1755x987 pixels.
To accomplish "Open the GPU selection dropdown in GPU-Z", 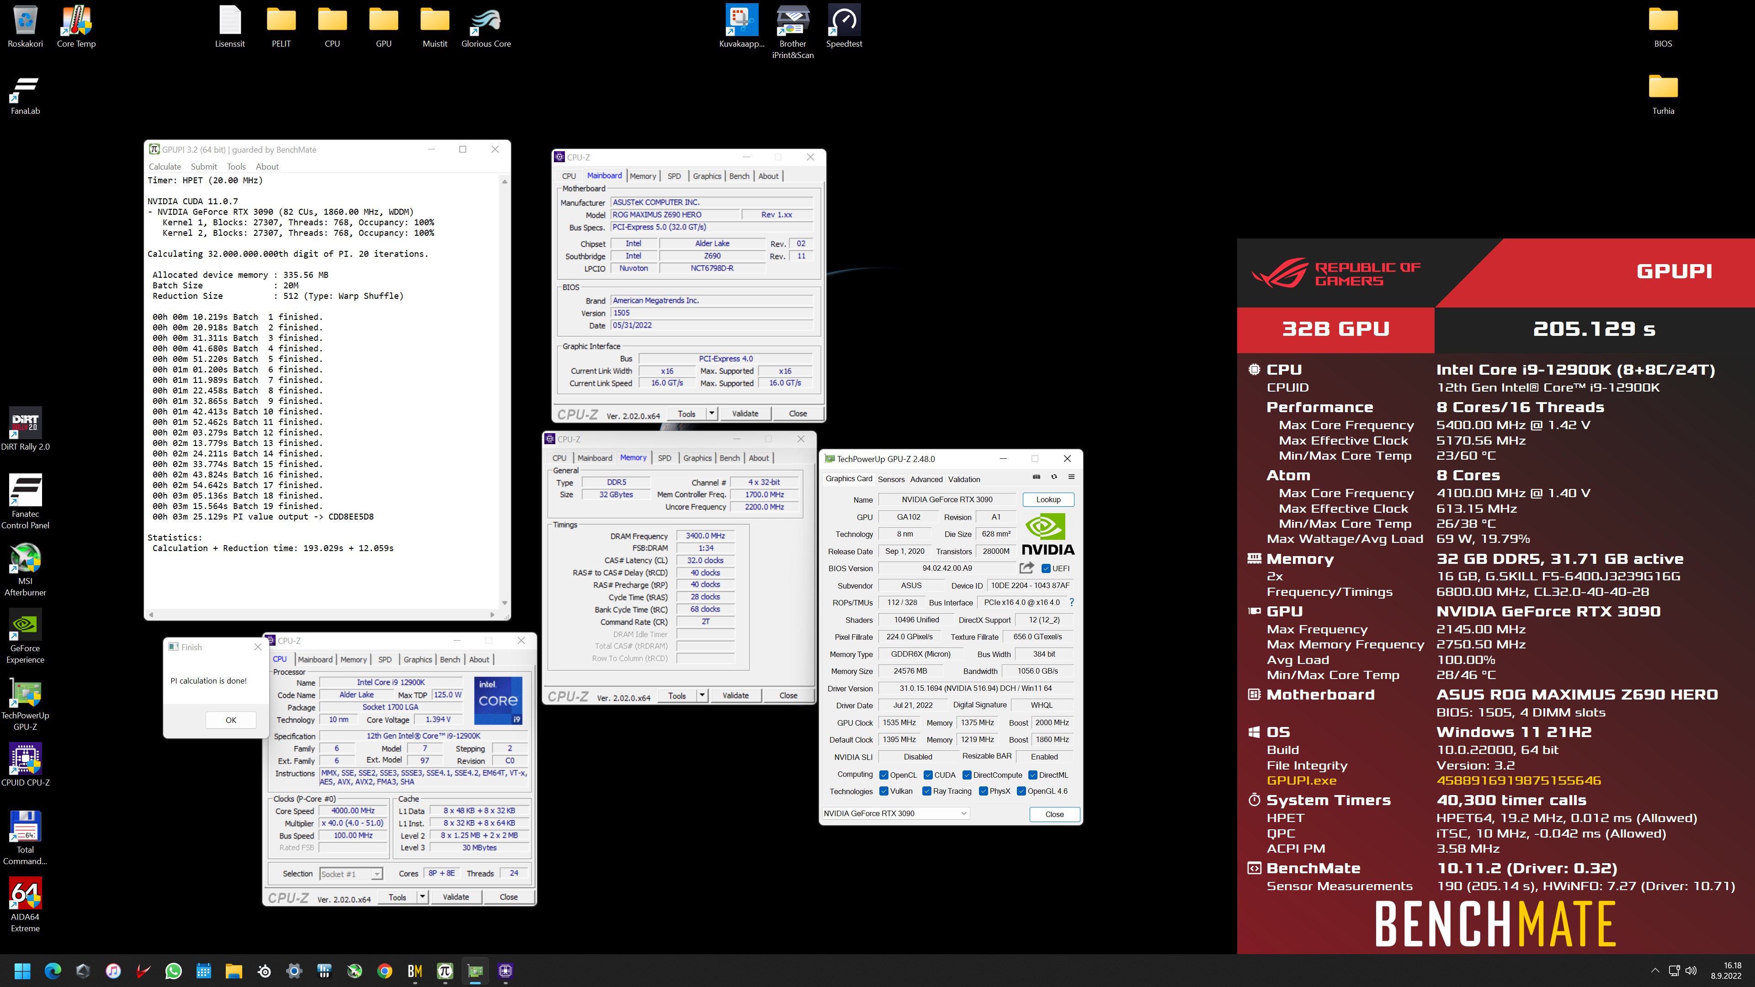I will 895,813.
